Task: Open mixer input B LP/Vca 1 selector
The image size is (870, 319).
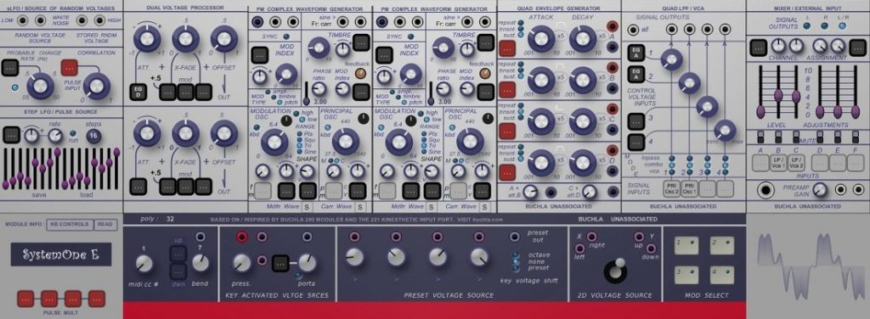Action: click(x=778, y=163)
